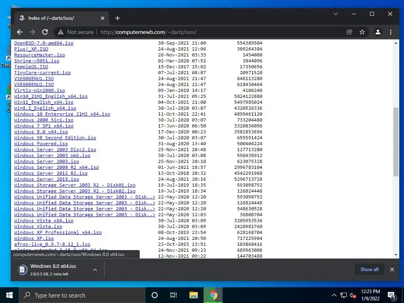This screenshot has height=303, width=404.
Task: Download Windows XP Professional x64.iso
Action: [x=58, y=233]
